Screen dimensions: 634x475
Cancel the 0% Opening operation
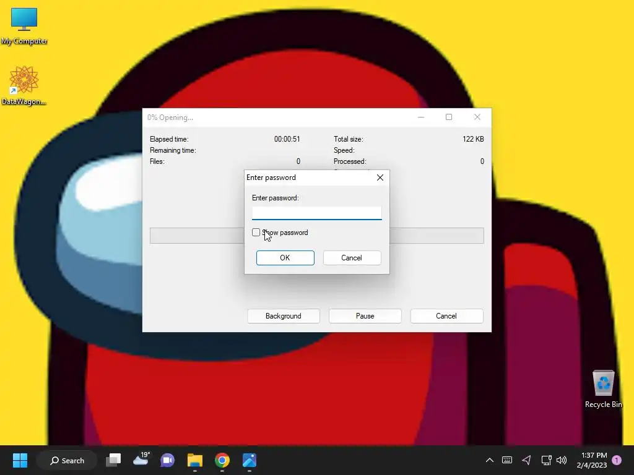pos(446,316)
